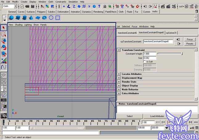This screenshot has width=199, height=140.
Task: Expand the Locator Attributes section
Action: [x=119, y=74]
